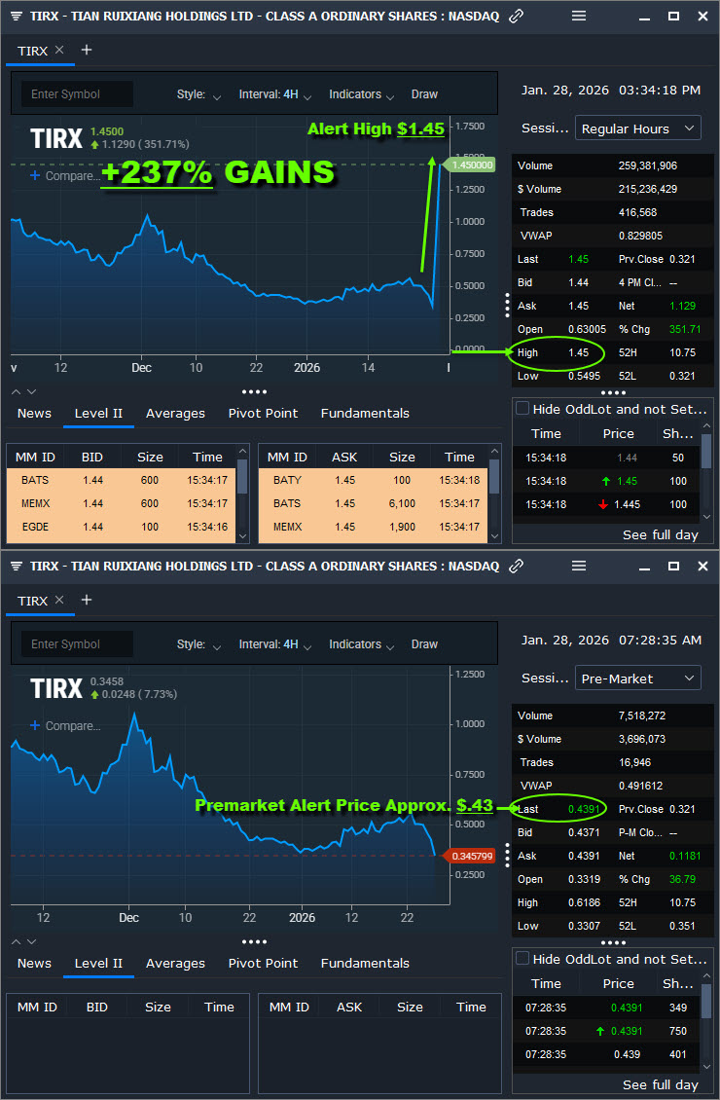Click Enter Symbol field in bottom window

[77, 644]
